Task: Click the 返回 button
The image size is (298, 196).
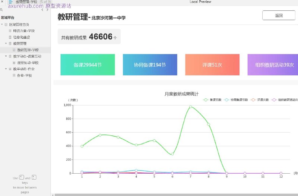Action: 279,15
